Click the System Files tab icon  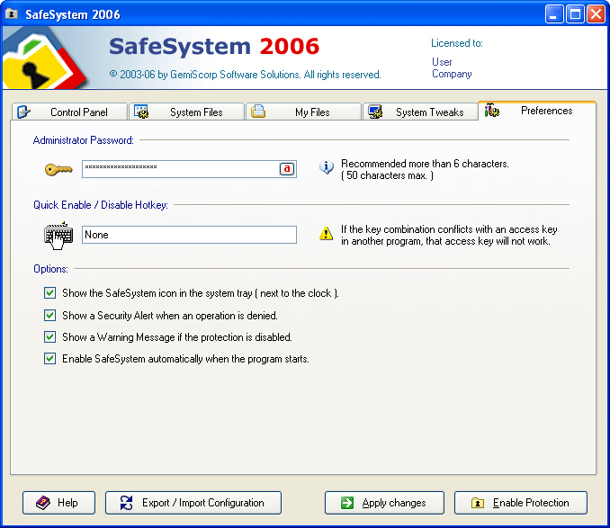[141, 112]
